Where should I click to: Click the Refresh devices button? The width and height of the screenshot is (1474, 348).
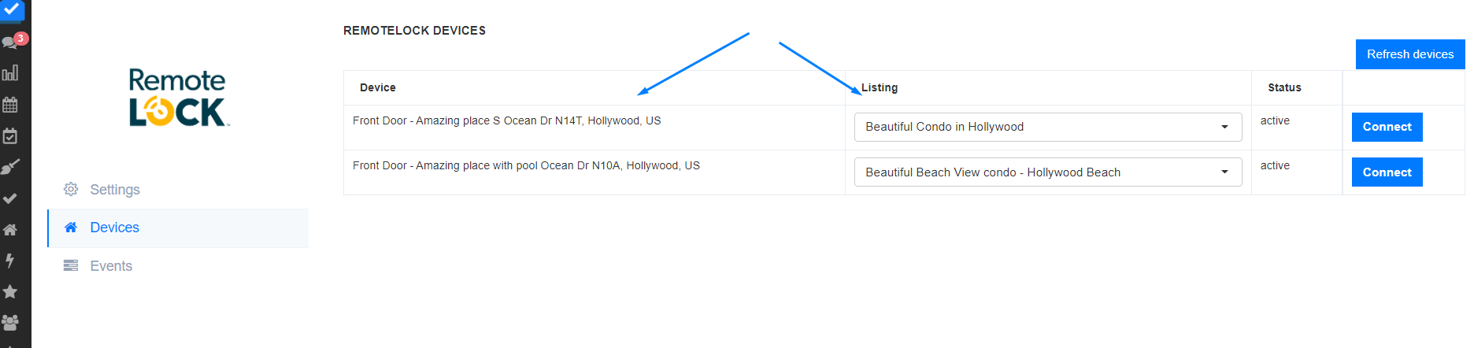click(x=1409, y=54)
